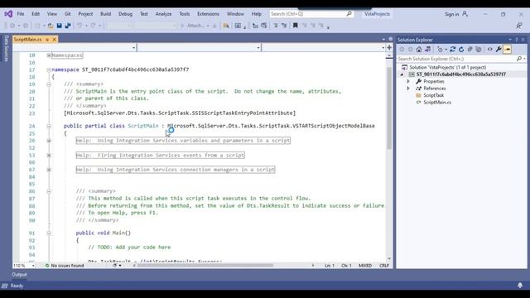Collapse the ST_9011f7 project node arrow

click(x=402, y=74)
